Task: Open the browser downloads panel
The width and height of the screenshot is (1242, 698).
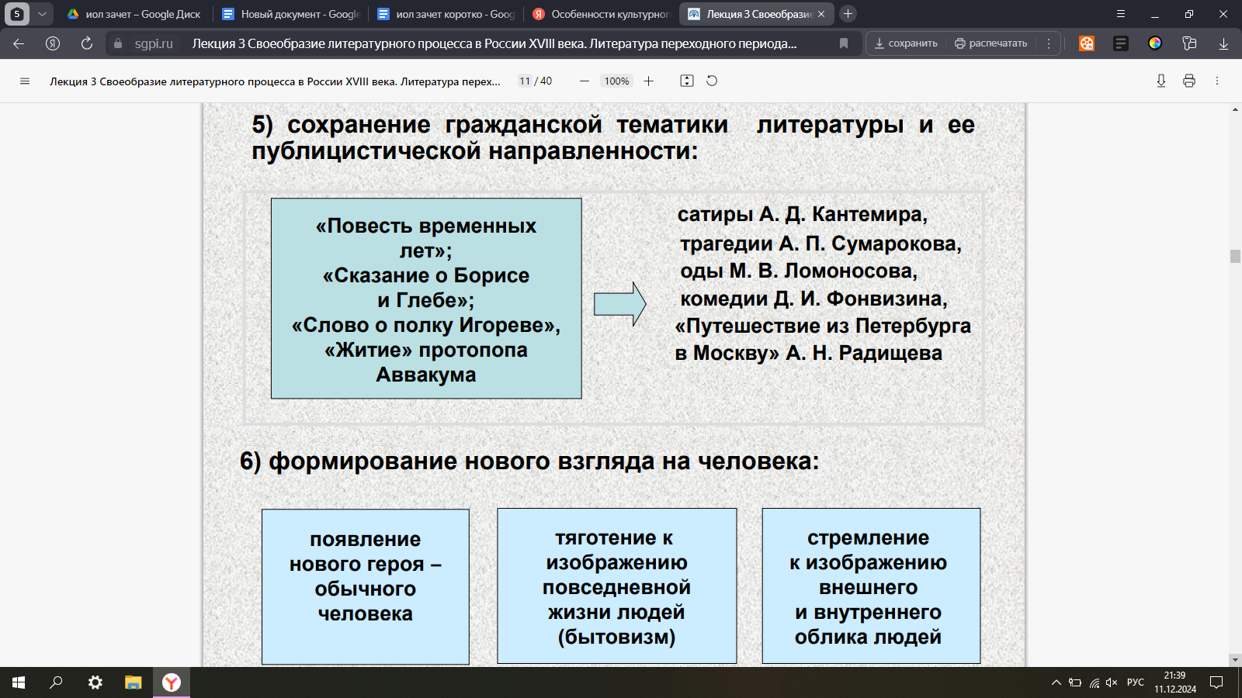Action: (1223, 43)
